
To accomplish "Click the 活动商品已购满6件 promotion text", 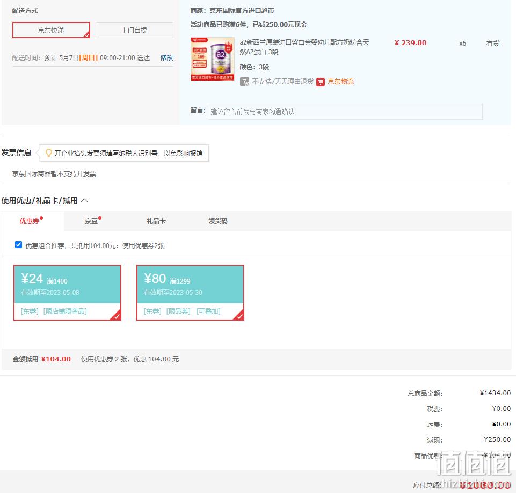I will 249,25.
